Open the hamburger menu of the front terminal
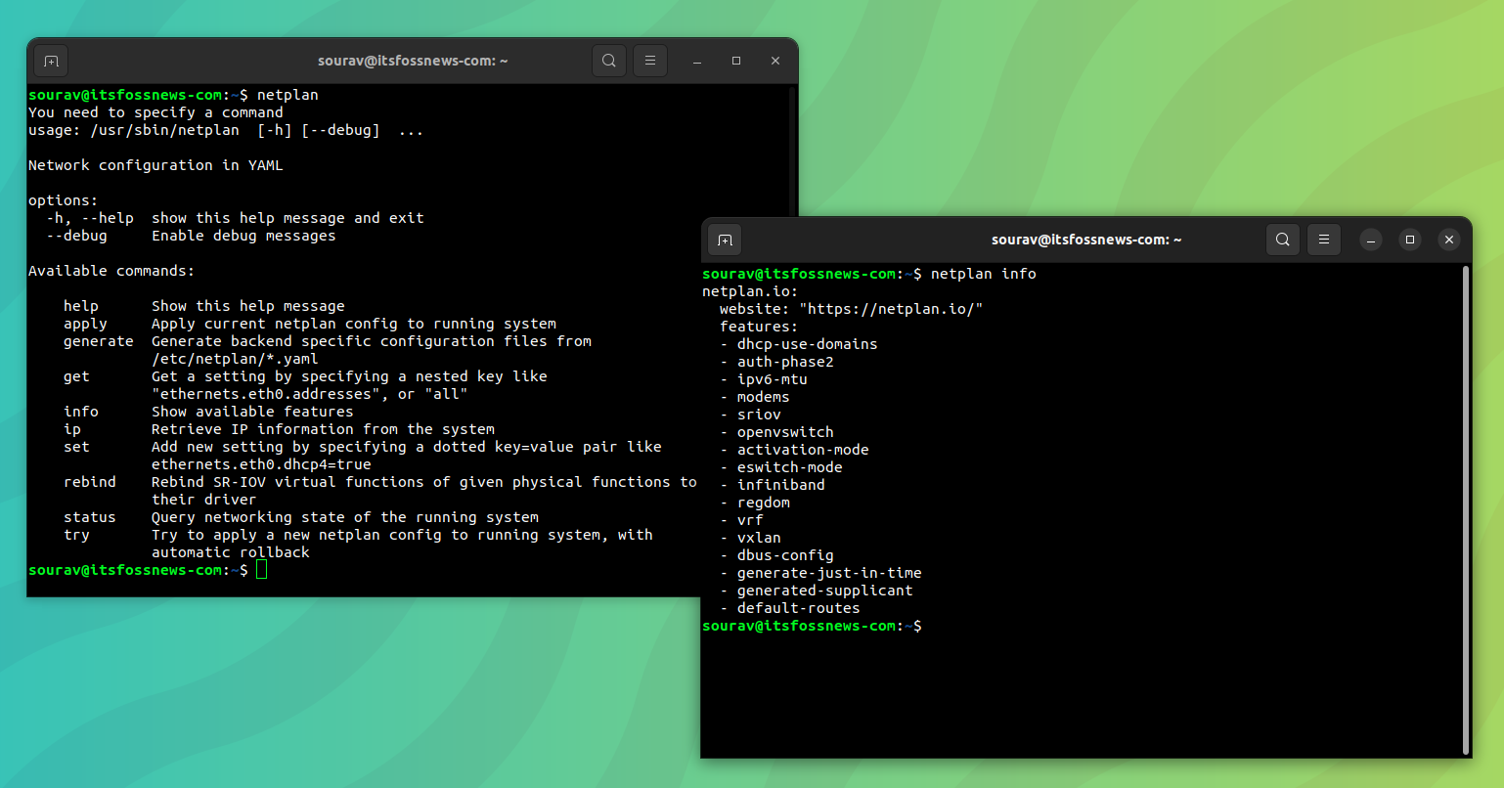 click(x=1323, y=240)
